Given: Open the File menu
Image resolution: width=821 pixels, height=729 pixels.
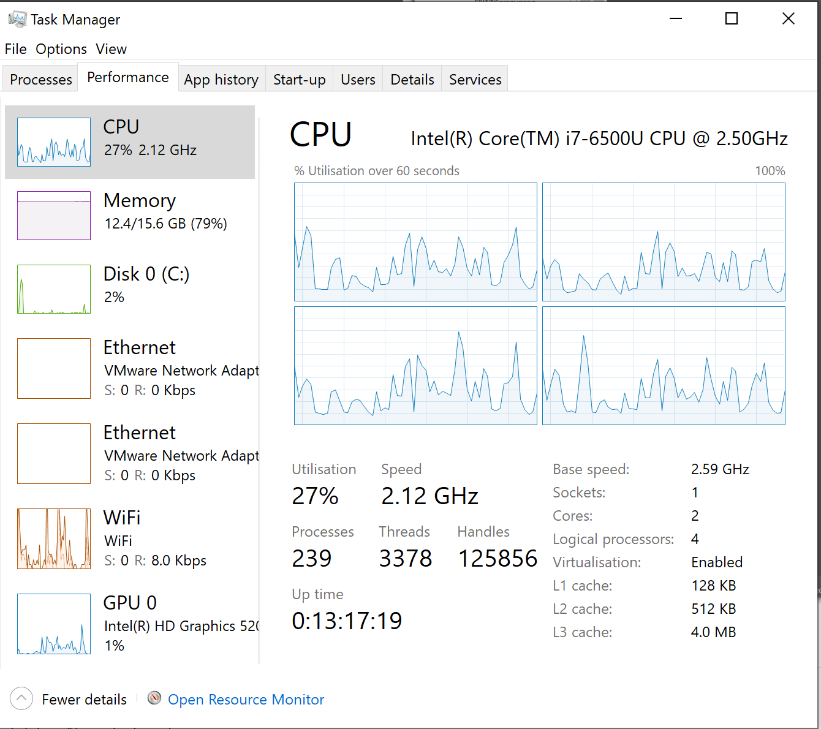Looking at the screenshot, I should [15, 49].
